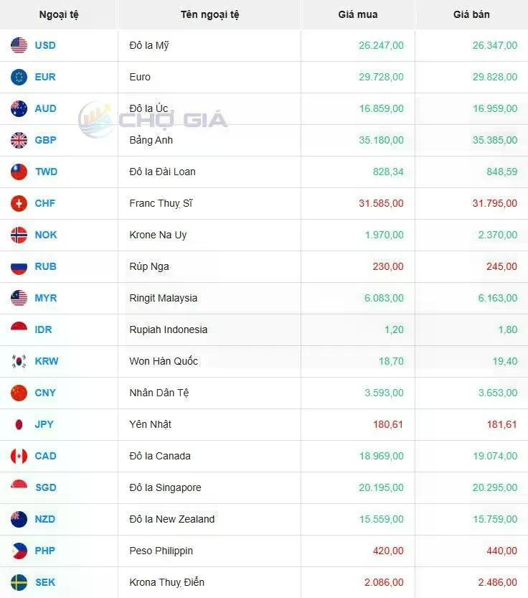Open the TWD currency link
The height and width of the screenshot is (598, 528).
pos(46,172)
